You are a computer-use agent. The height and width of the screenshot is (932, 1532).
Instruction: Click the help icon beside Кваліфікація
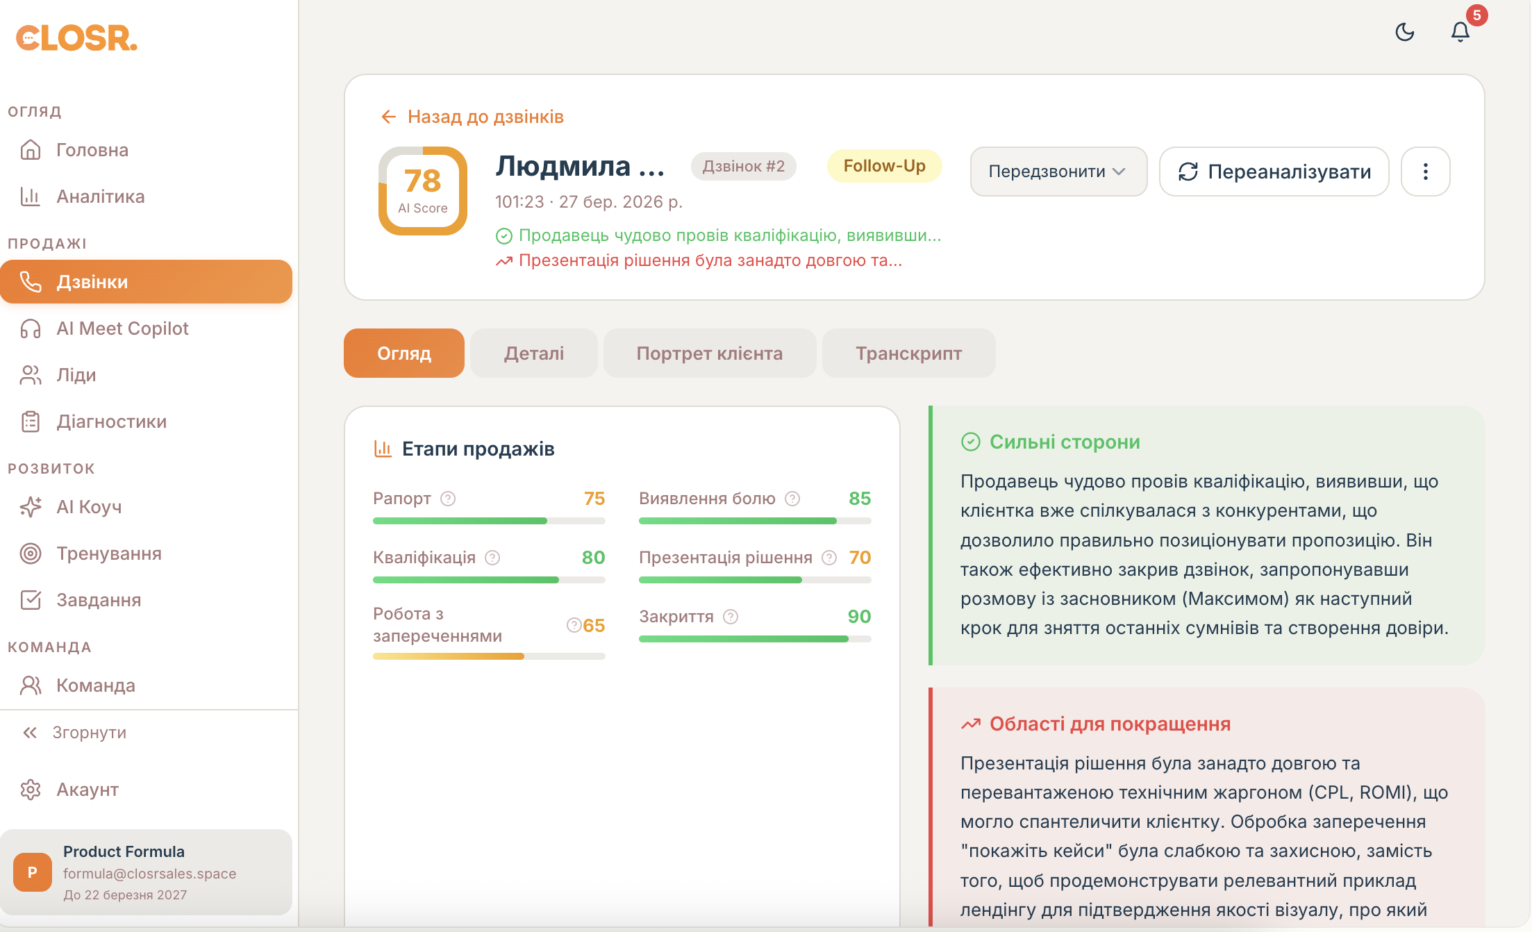[492, 558]
